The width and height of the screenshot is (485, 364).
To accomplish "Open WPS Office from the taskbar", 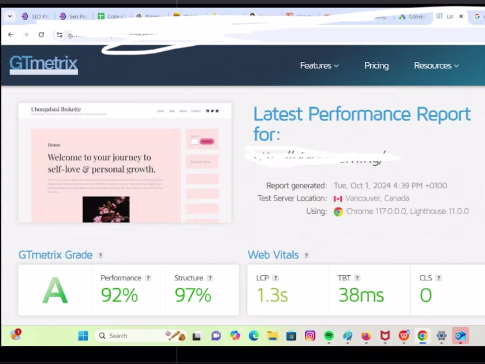I will [x=404, y=336].
